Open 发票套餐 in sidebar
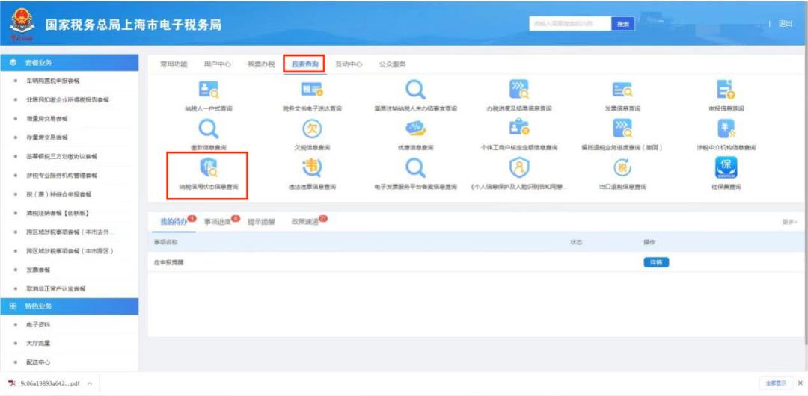This screenshot has width=808, height=396. [x=39, y=270]
